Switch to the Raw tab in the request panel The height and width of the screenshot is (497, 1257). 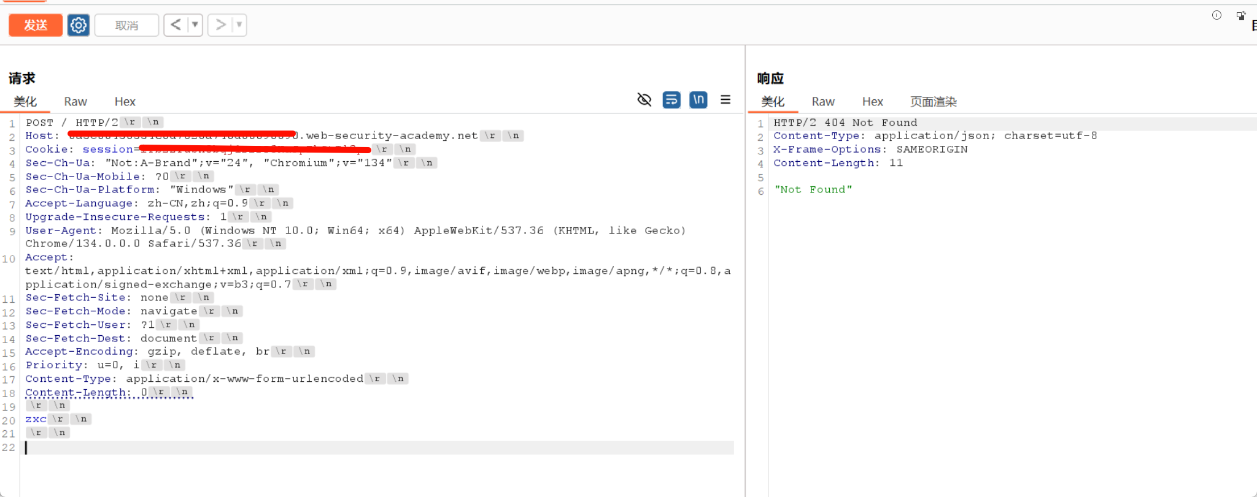(75, 102)
